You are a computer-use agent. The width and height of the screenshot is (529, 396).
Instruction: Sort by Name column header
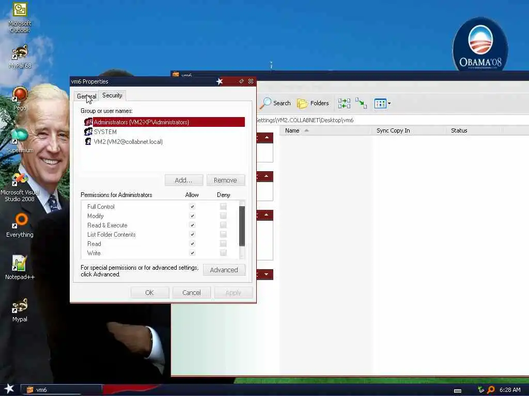click(x=325, y=130)
